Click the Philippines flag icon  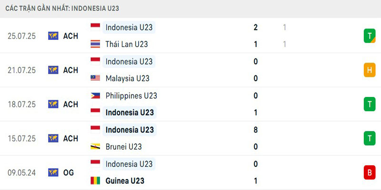(x=95, y=95)
